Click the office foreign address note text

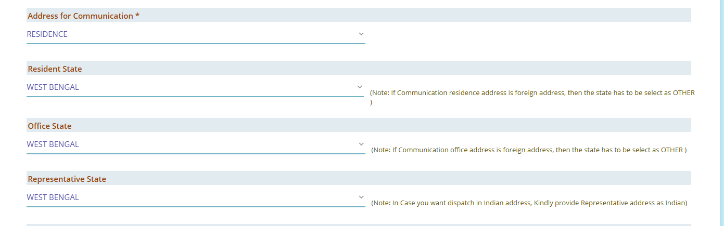[529, 150]
